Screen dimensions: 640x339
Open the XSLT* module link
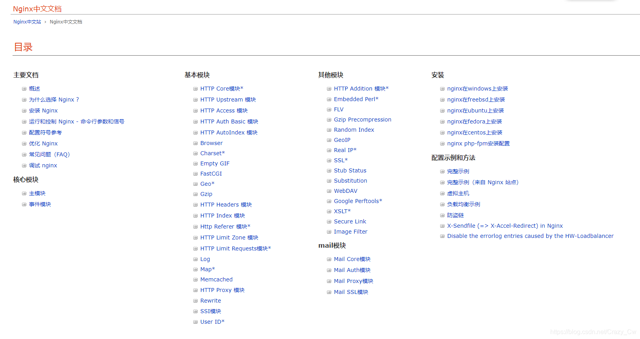[x=342, y=211]
